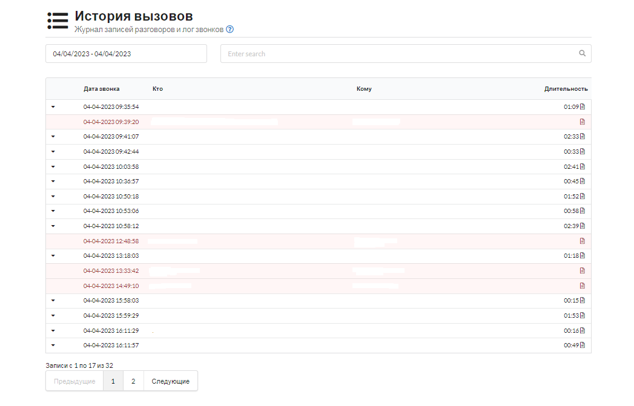The height and width of the screenshot is (406, 634).
Task: Expand the 16:11:29 call row
Action: pos(53,330)
